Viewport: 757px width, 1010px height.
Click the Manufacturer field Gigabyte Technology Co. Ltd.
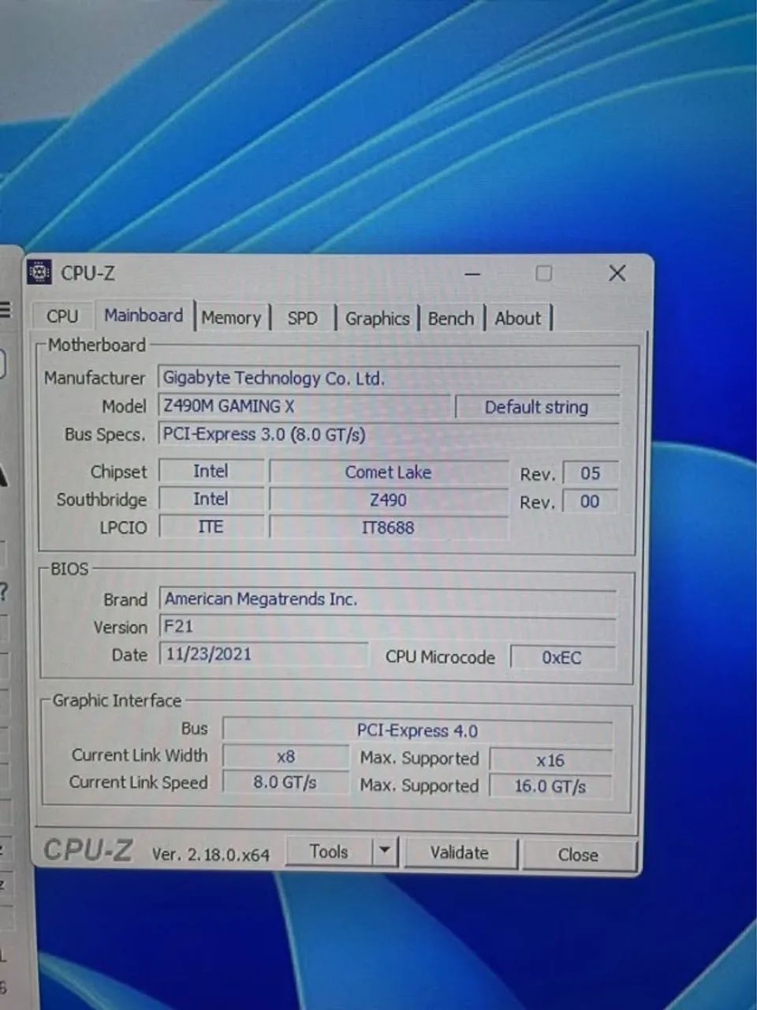(390, 378)
